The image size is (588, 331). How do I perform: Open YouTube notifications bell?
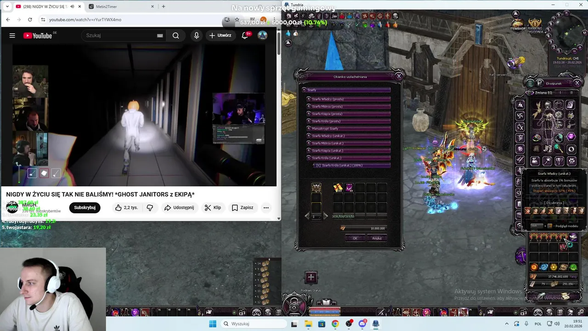pyautogui.click(x=245, y=35)
